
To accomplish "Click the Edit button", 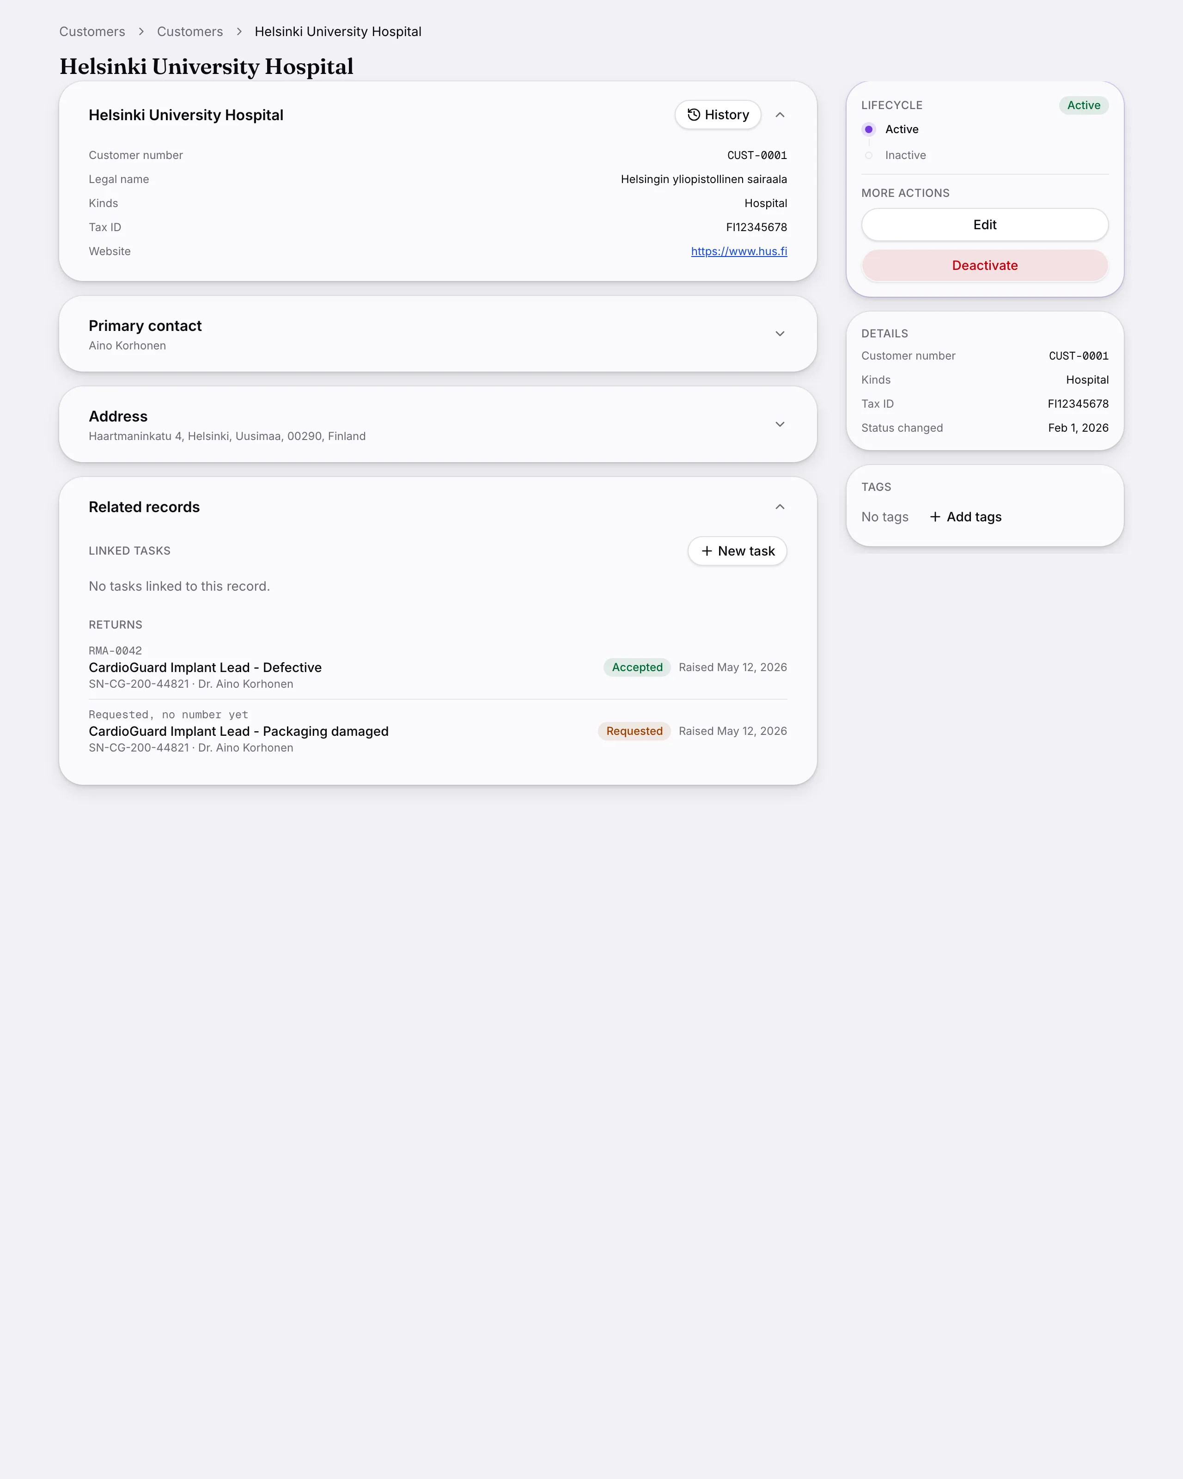I will click(985, 224).
